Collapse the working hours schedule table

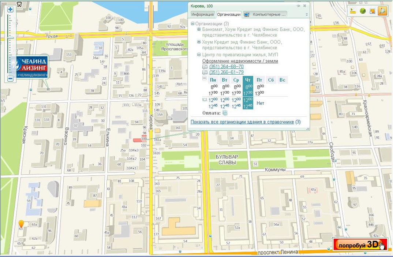click(x=205, y=78)
